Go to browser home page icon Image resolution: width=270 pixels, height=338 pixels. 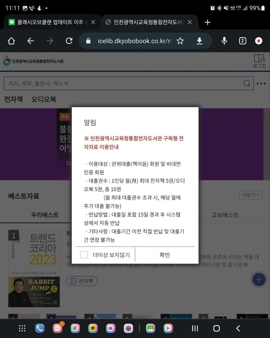point(12,41)
